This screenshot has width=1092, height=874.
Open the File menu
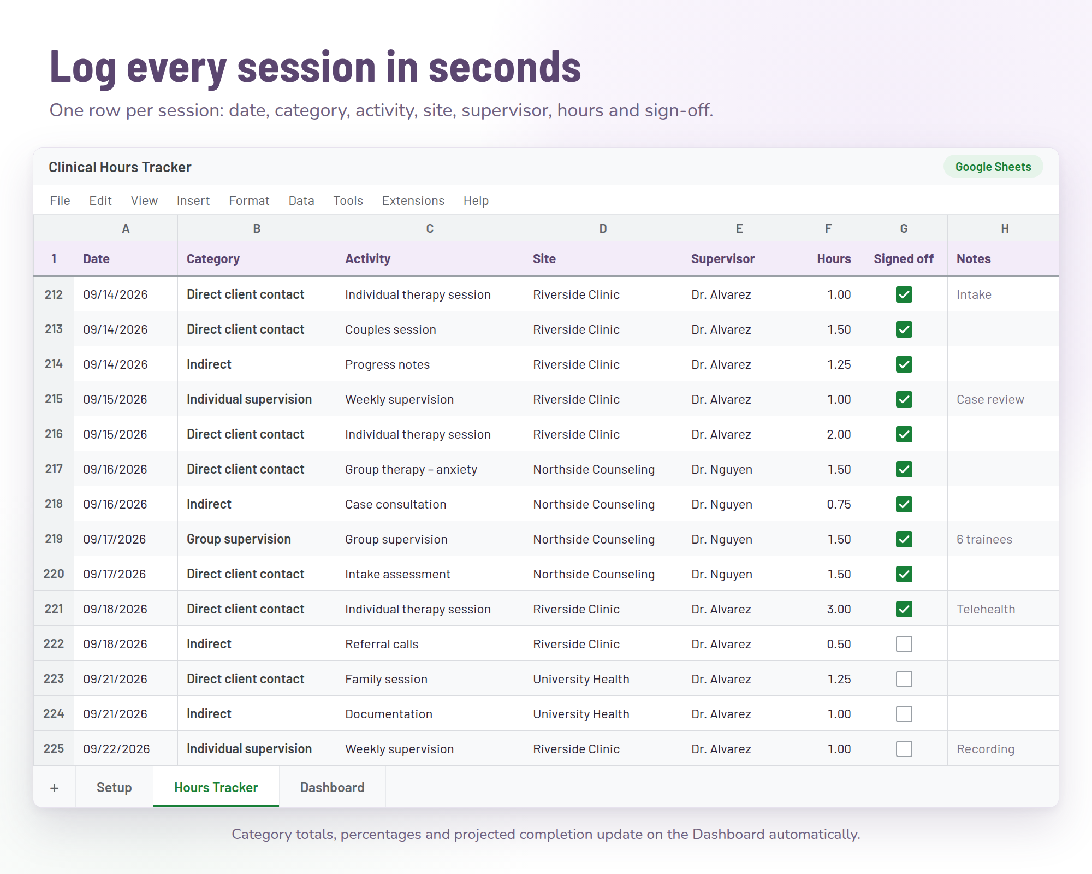click(x=60, y=200)
